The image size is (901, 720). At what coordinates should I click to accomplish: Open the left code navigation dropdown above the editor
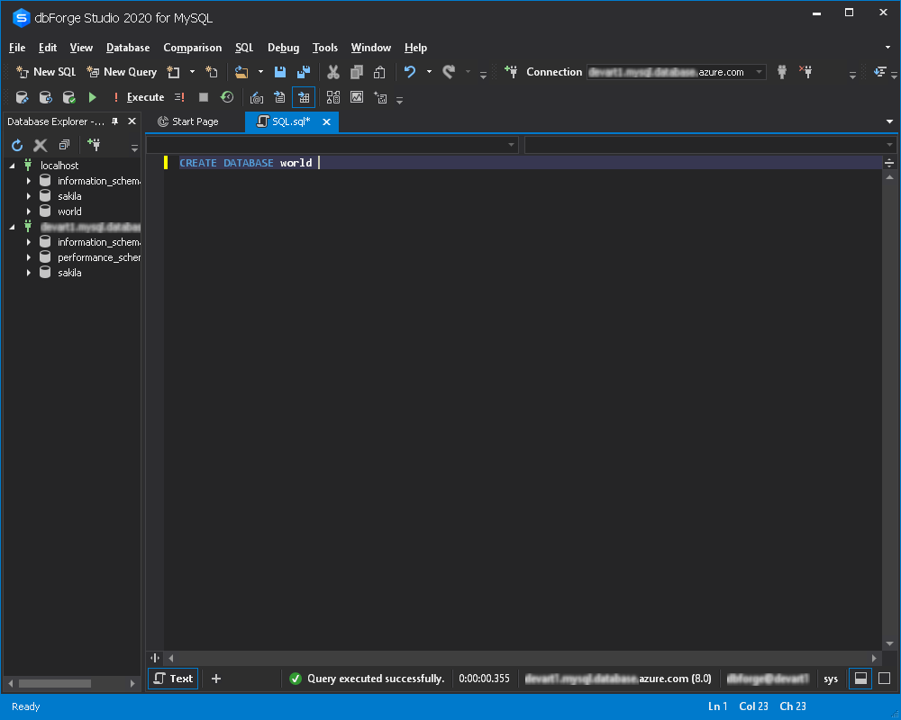pos(332,145)
